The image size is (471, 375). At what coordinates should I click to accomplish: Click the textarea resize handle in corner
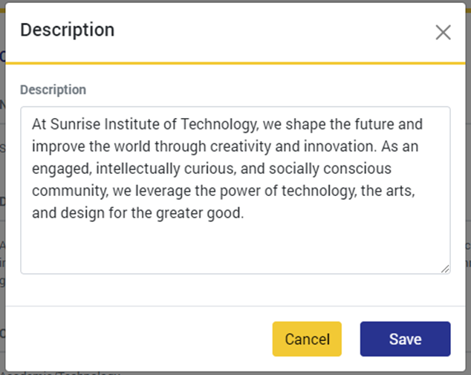click(x=445, y=269)
